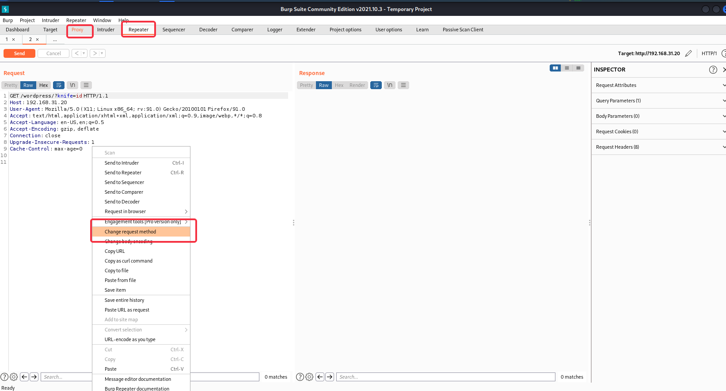The width and height of the screenshot is (726, 391).
Task: Switch Request view to Raw
Action: (x=28, y=85)
